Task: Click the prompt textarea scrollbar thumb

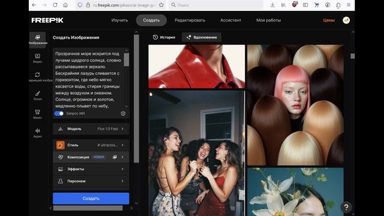Action: click(x=127, y=60)
